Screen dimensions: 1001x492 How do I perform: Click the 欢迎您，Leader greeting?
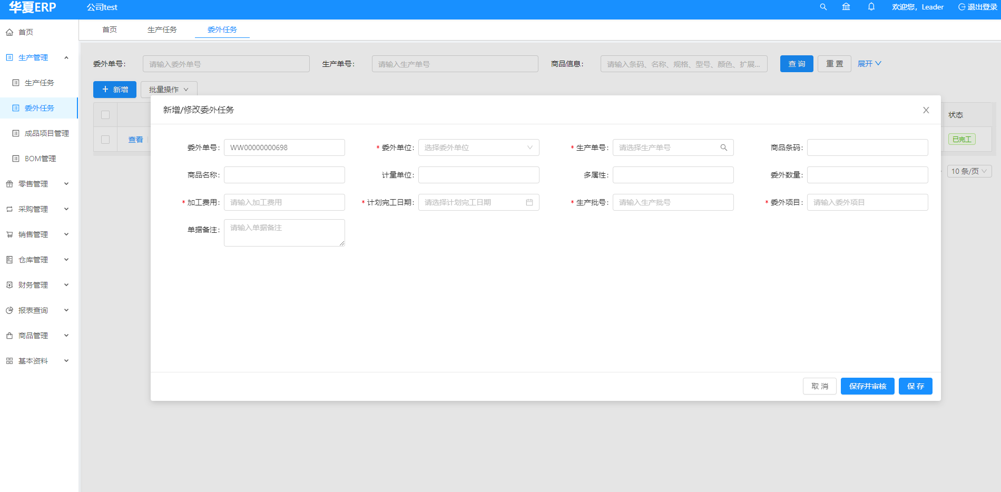pyautogui.click(x=918, y=7)
